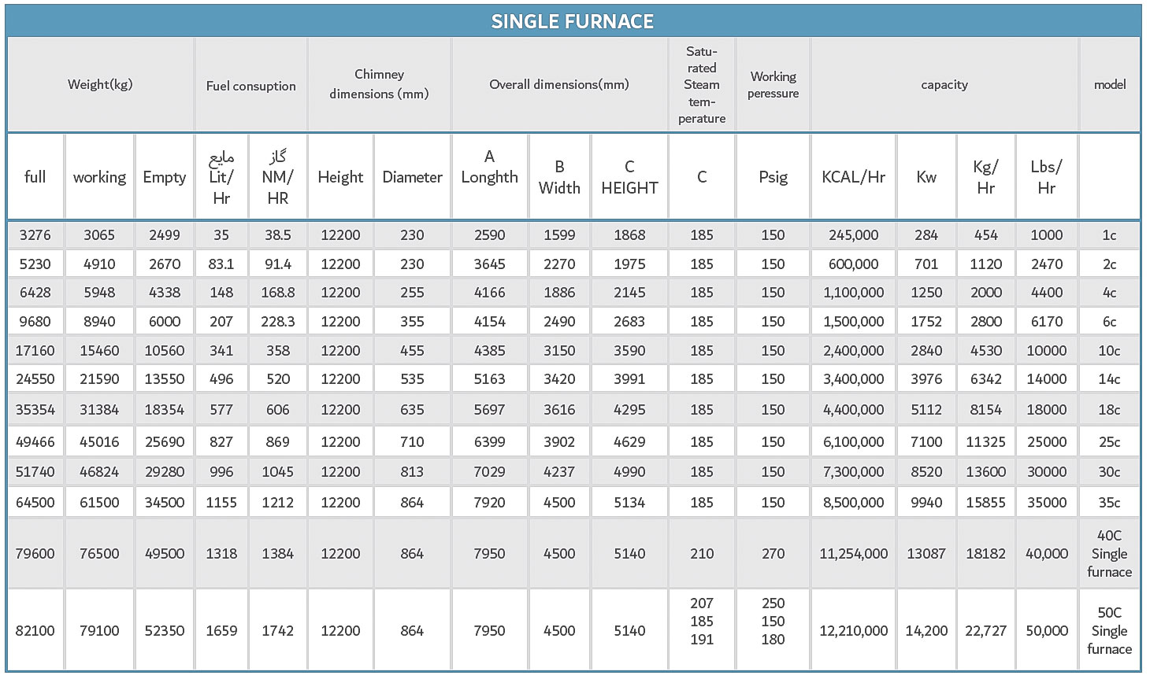Select the KCAL/Hr column sub-header

point(853,177)
